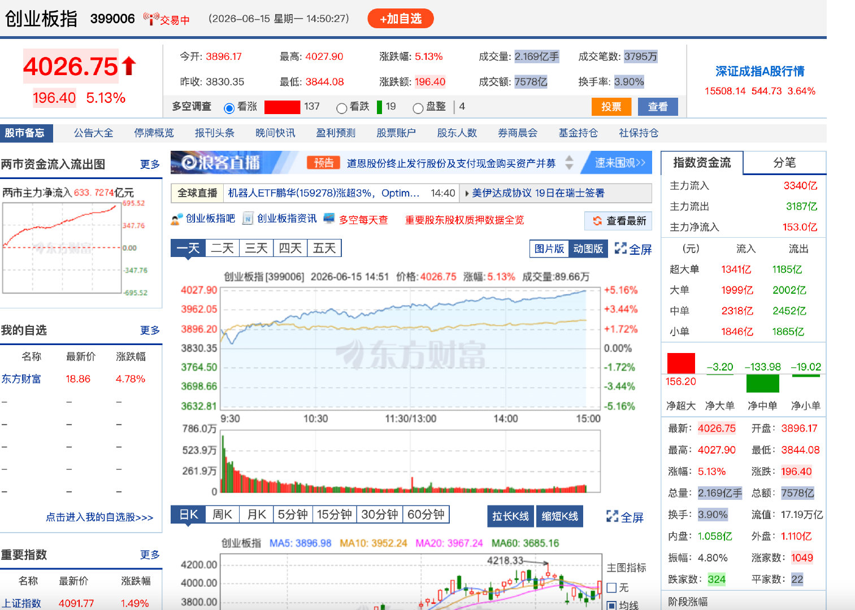Click the 创业板指吧 forum icon
The height and width of the screenshot is (610, 855).
[x=177, y=219]
